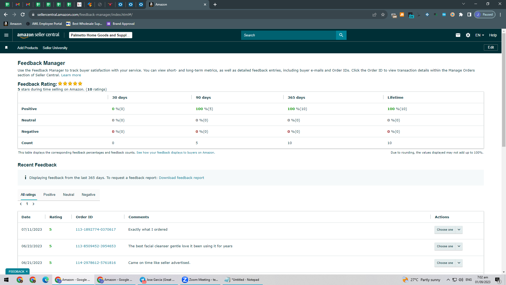Open the buyer messages envelope icon
Screen dimensions: 506x285
click(458, 35)
